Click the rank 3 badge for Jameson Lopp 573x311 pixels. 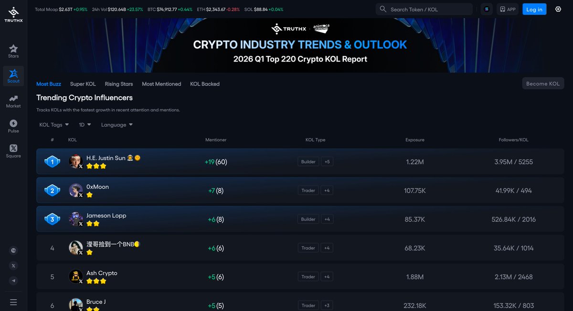pos(52,220)
